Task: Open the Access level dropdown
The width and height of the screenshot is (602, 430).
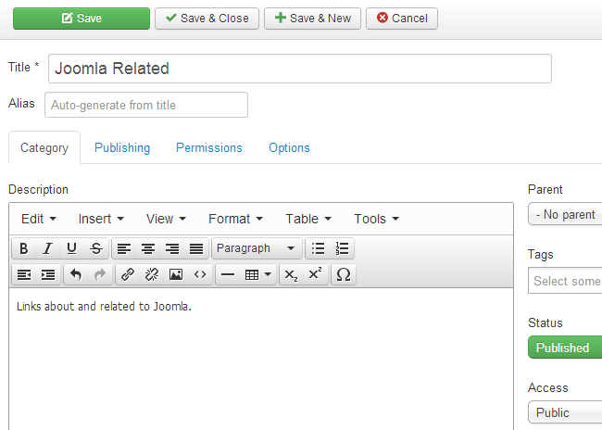Action: [565, 412]
